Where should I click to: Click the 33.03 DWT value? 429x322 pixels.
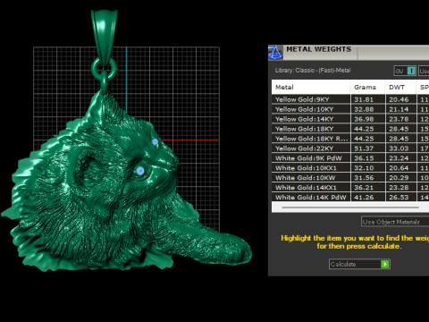pyautogui.click(x=399, y=148)
